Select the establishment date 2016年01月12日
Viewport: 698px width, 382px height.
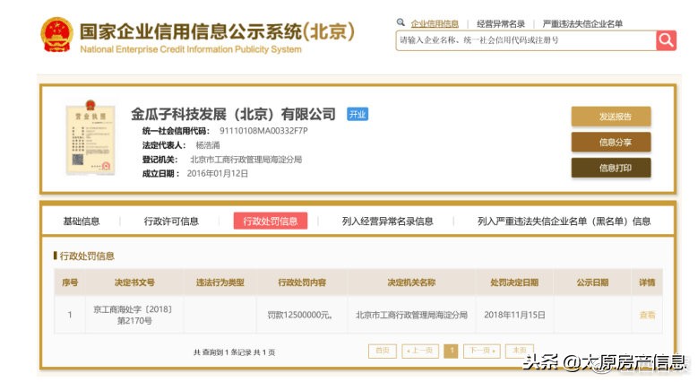pyautogui.click(x=217, y=173)
